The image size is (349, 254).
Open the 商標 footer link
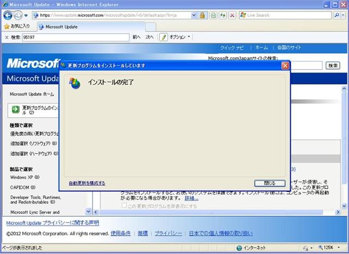(x=143, y=233)
